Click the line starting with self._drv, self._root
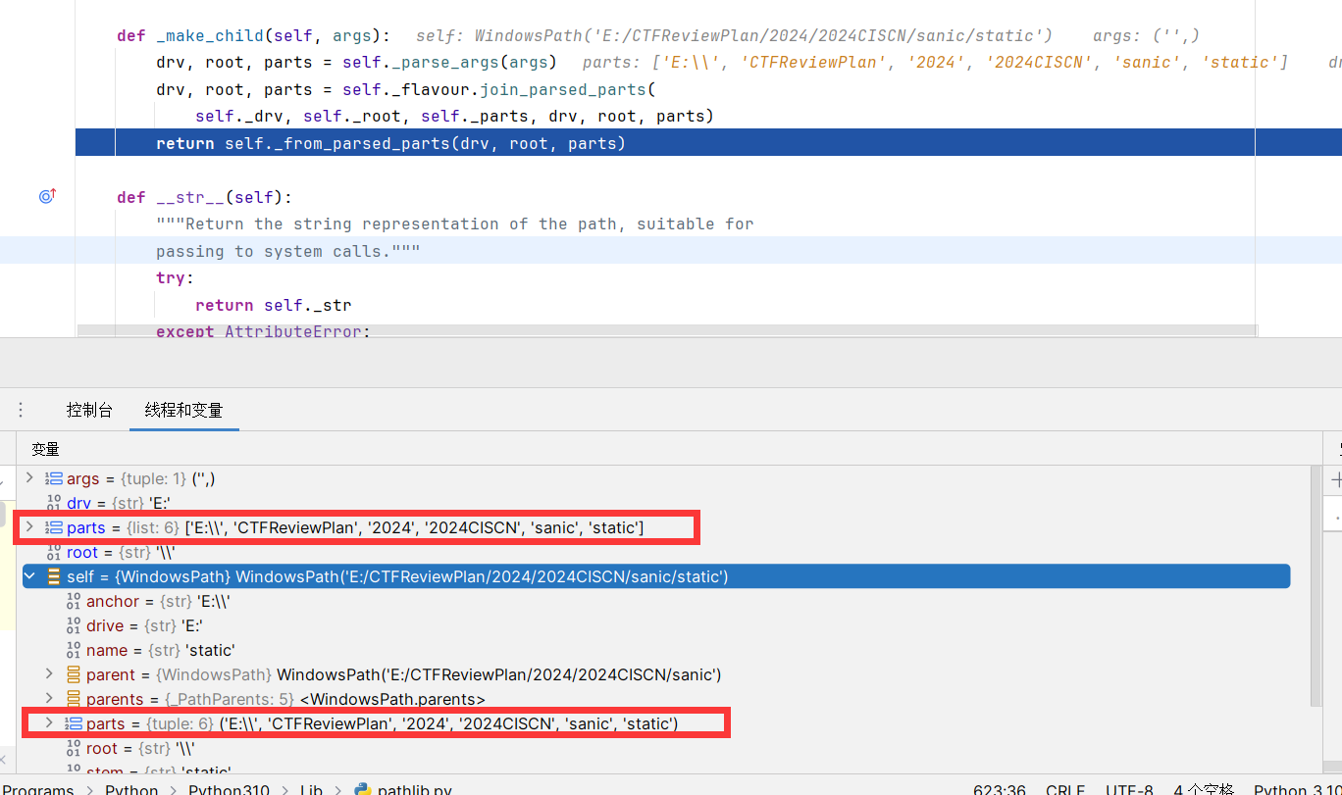Image resolution: width=1342 pixels, height=795 pixels. [x=454, y=116]
